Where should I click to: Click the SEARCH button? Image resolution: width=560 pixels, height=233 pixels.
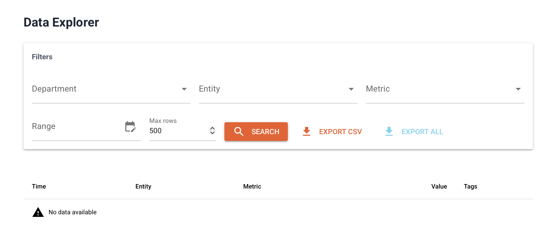(x=256, y=132)
